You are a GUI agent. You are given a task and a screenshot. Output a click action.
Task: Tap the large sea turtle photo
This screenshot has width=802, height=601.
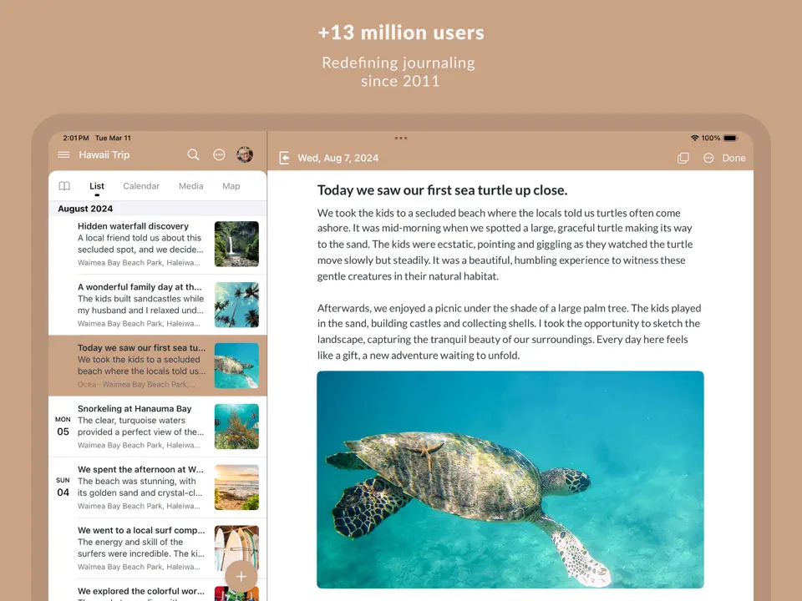510,480
